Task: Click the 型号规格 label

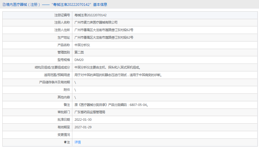Action: (64, 60)
